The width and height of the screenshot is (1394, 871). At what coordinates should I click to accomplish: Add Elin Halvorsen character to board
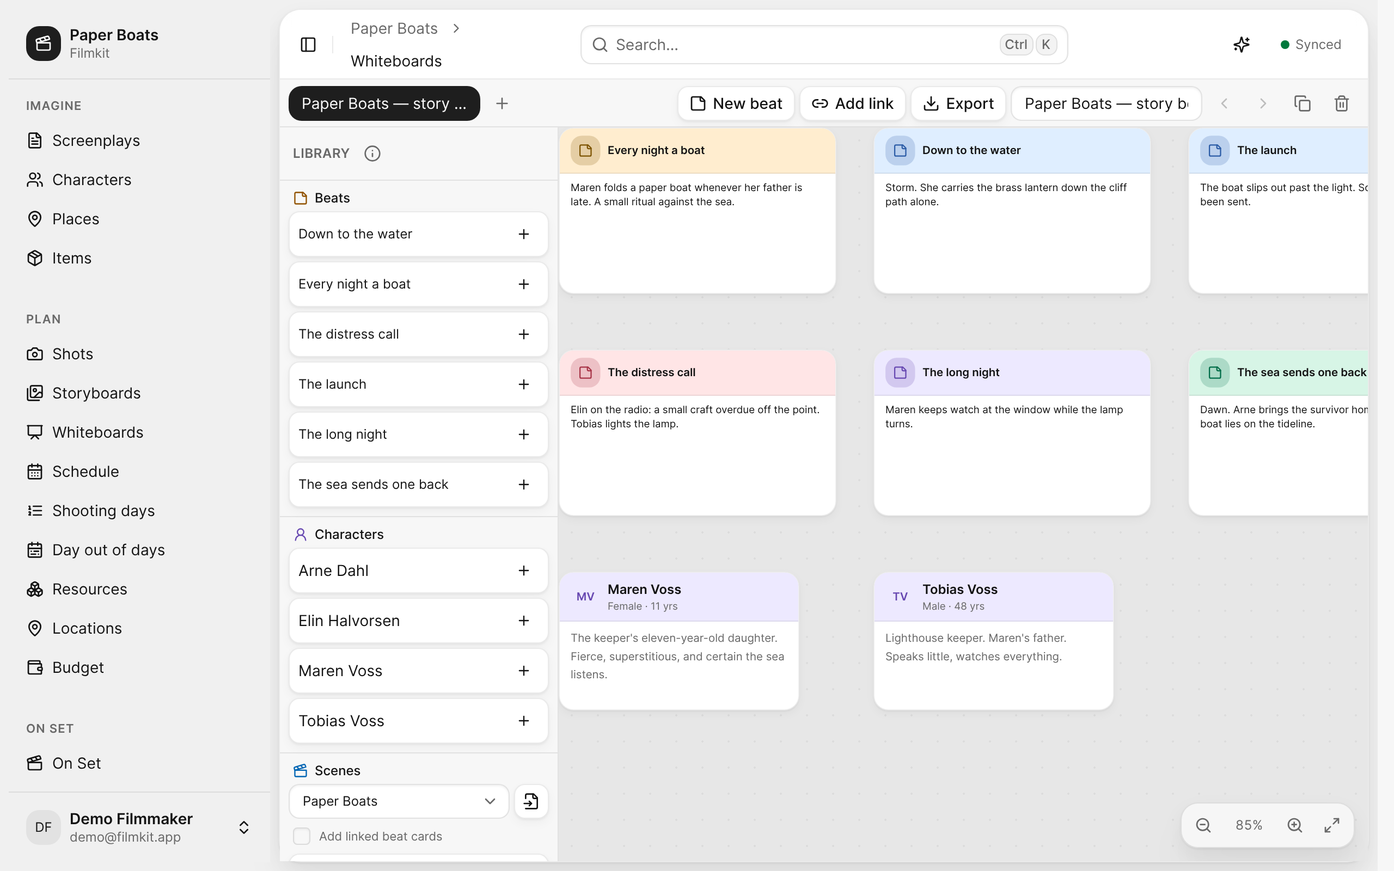point(523,621)
